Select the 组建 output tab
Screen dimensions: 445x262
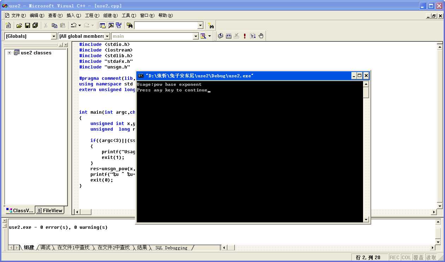tap(29, 248)
